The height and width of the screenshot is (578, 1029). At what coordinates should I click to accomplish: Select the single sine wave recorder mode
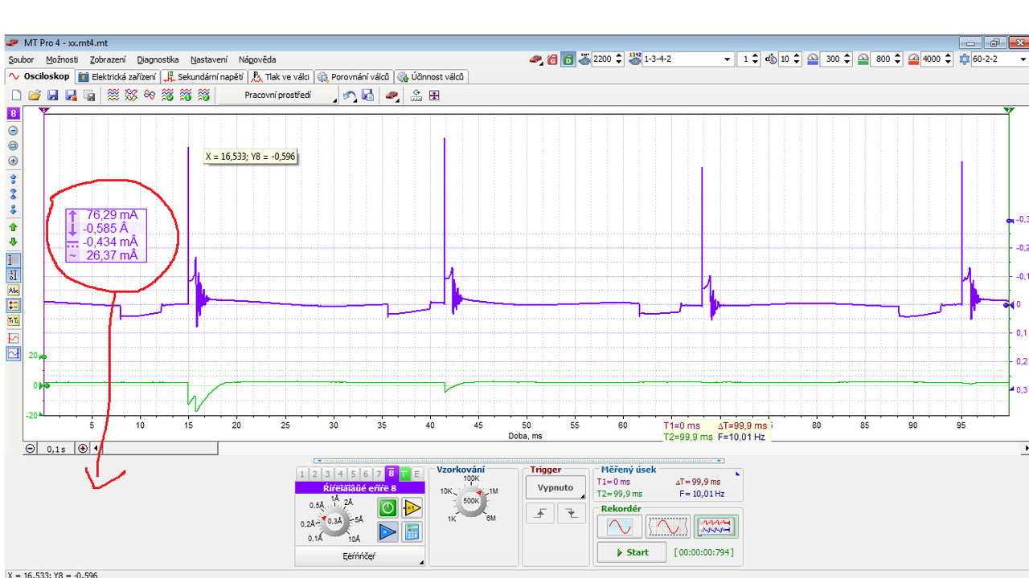pos(620,527)
